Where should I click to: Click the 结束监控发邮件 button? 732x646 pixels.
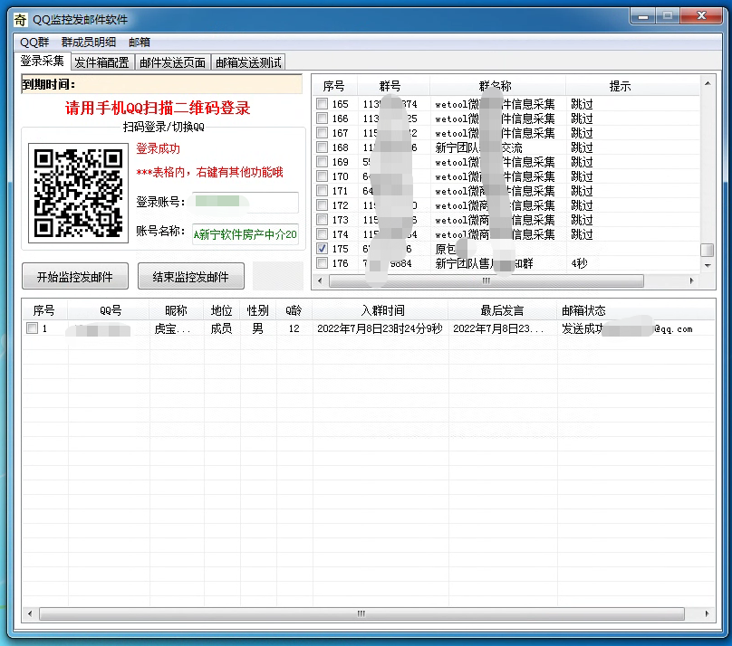[191, 276]
